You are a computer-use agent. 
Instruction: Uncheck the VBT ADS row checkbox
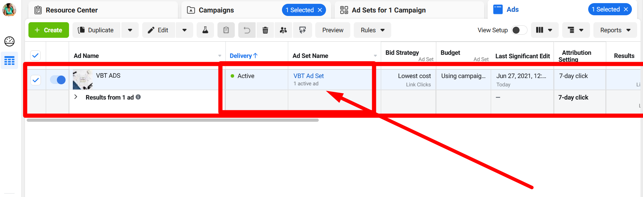click(36, 80)
